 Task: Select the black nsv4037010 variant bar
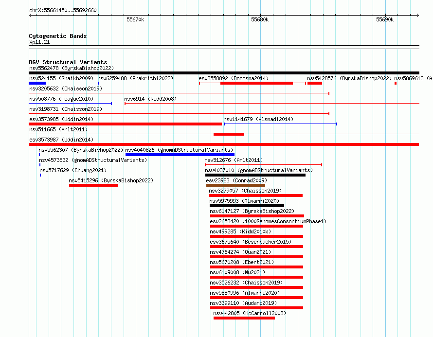255,175
